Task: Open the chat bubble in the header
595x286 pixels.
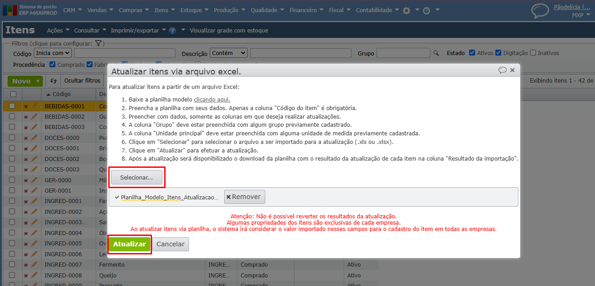Action: 540,10
